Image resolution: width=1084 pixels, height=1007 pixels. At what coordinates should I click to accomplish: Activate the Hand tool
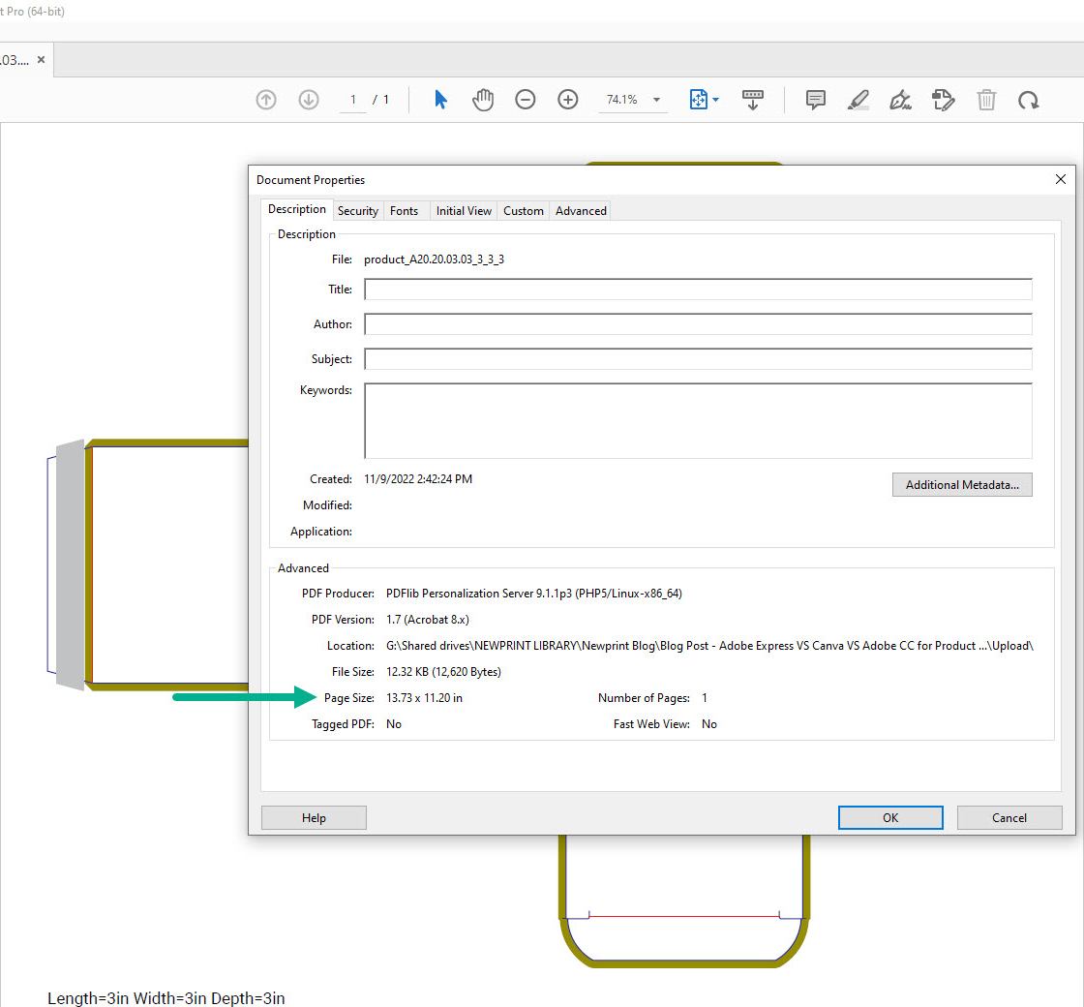[483, 99]
